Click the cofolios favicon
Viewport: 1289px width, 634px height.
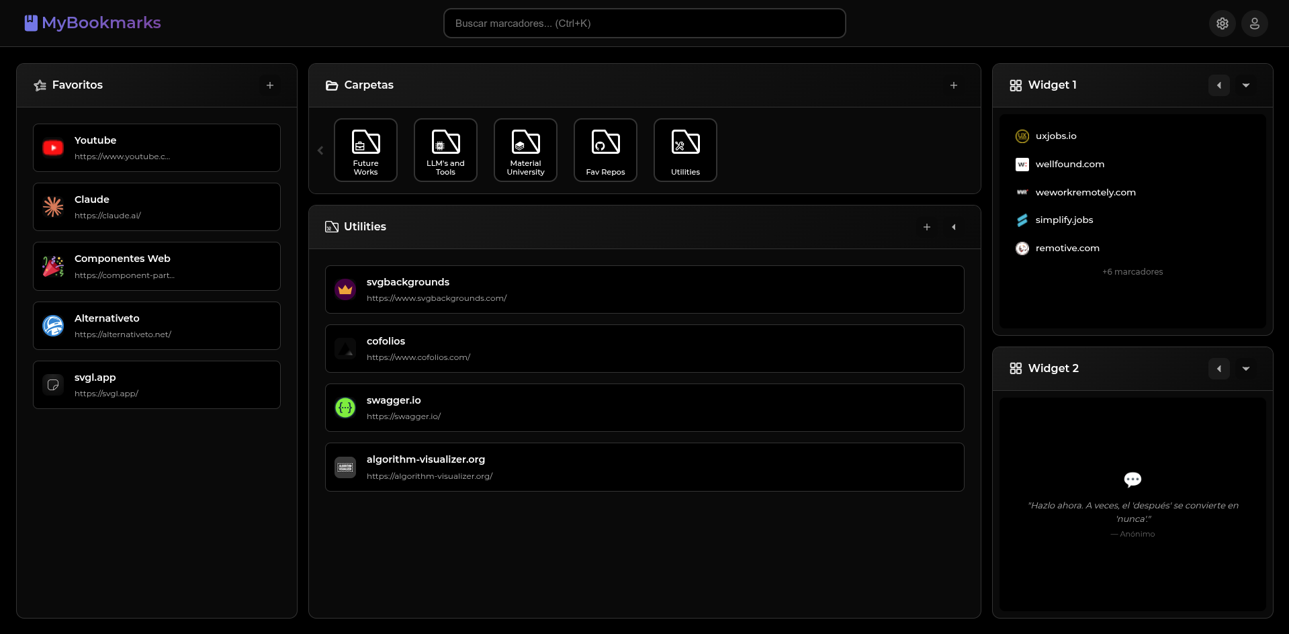[345, 349]
